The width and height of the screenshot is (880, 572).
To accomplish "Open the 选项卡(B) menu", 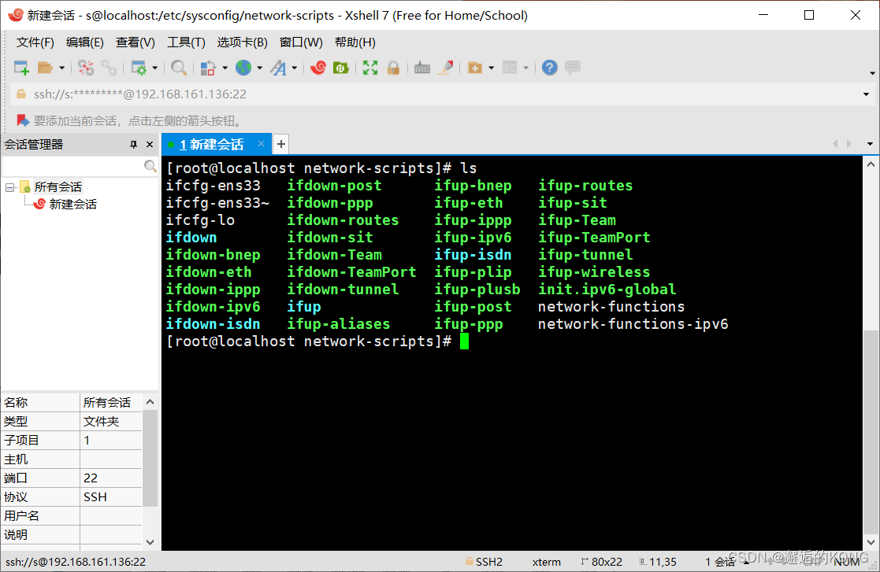I will point(243,42).
